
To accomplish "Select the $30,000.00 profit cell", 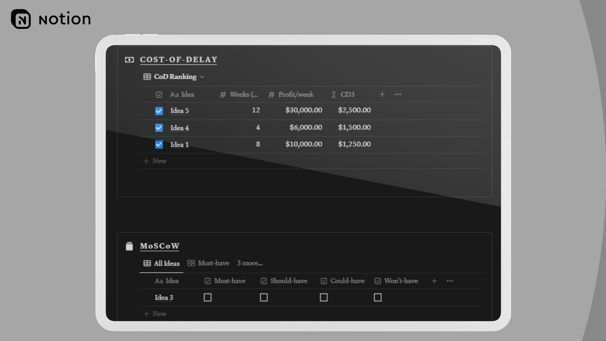I will pos(304,110).
